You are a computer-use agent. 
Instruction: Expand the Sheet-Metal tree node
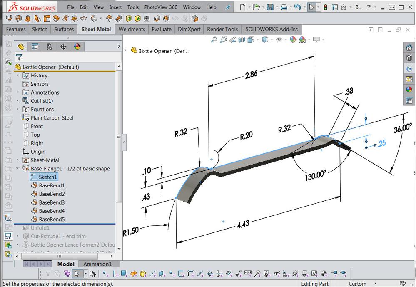click(17, 160)
